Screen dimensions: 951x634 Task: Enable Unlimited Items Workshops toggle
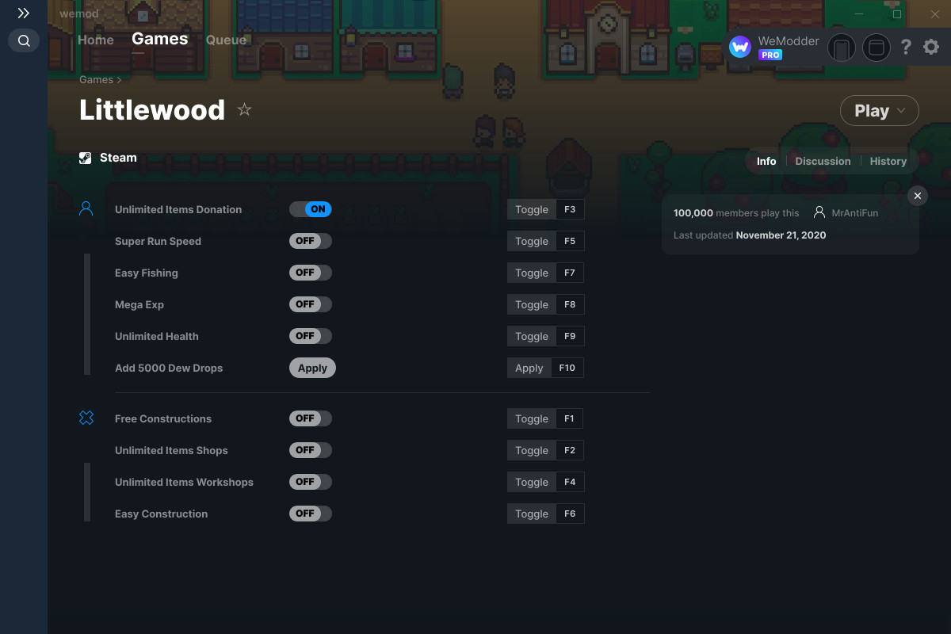[x=311, y=482]
